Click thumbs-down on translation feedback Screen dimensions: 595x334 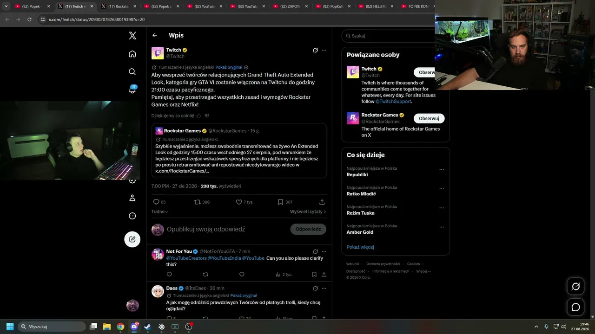(207, 116)
